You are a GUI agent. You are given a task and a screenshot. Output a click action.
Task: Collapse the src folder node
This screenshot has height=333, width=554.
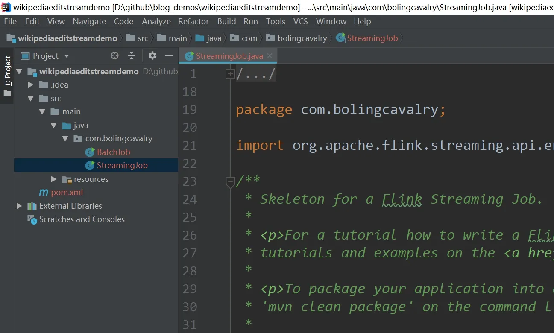pyautogui.click(x=30, y=98)
